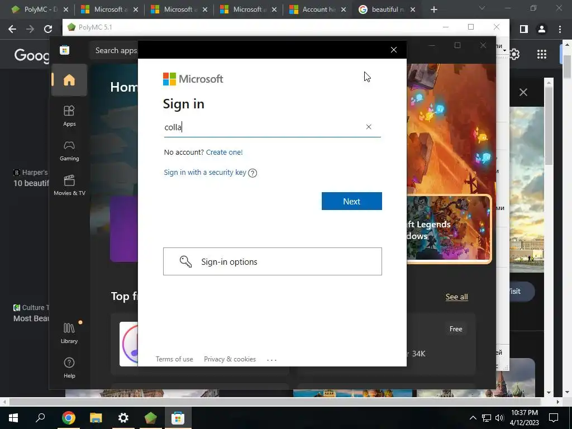
Task: Open Google apps grid
Action: pyautogui.click(x=542, y=54)
